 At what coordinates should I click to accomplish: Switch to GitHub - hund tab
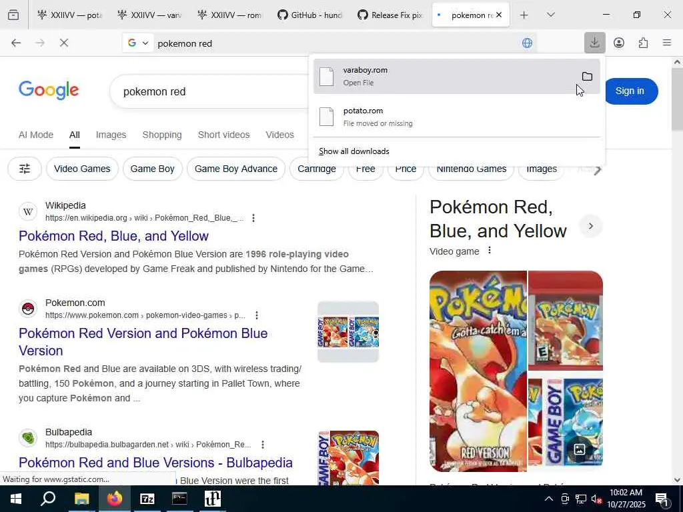[x=310, y=15]
